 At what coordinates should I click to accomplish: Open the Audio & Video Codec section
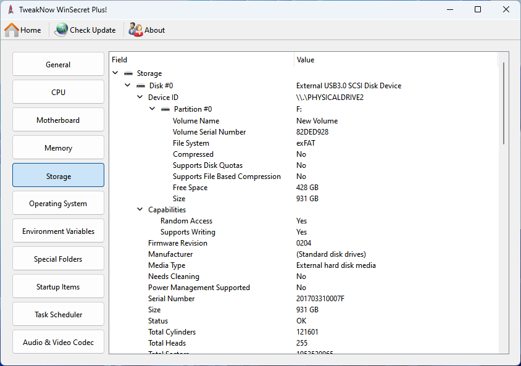pos(58,342)
